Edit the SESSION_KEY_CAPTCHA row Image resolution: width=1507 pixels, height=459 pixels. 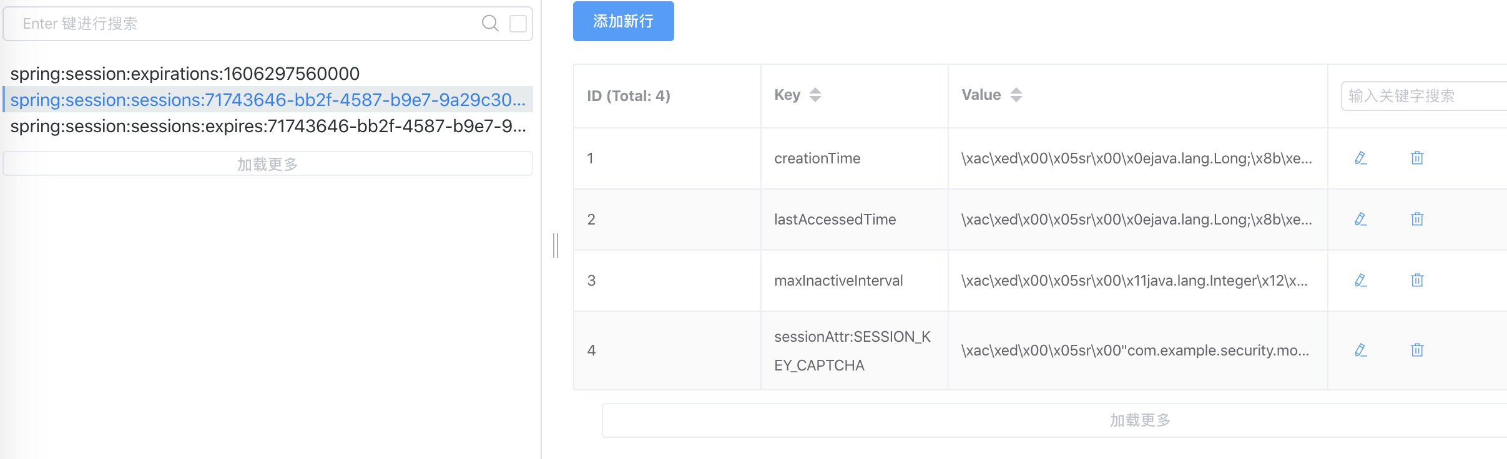point(1361,350)
